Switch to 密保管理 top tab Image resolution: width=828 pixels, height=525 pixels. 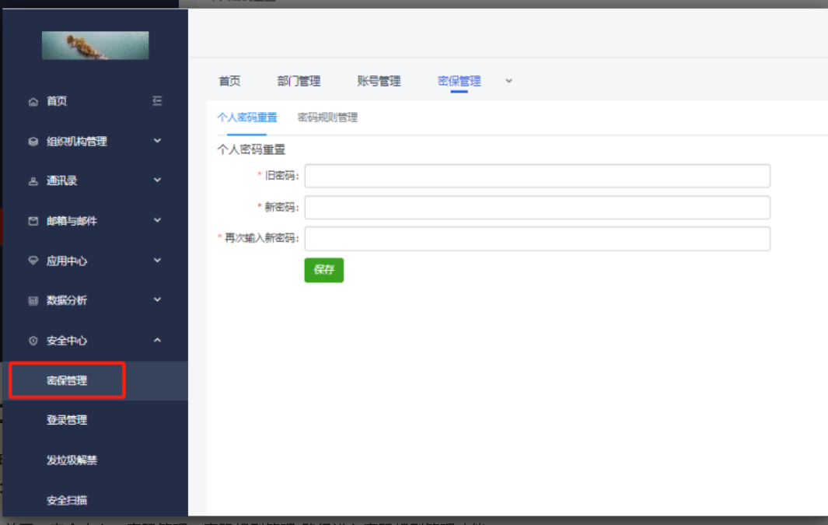459,81
